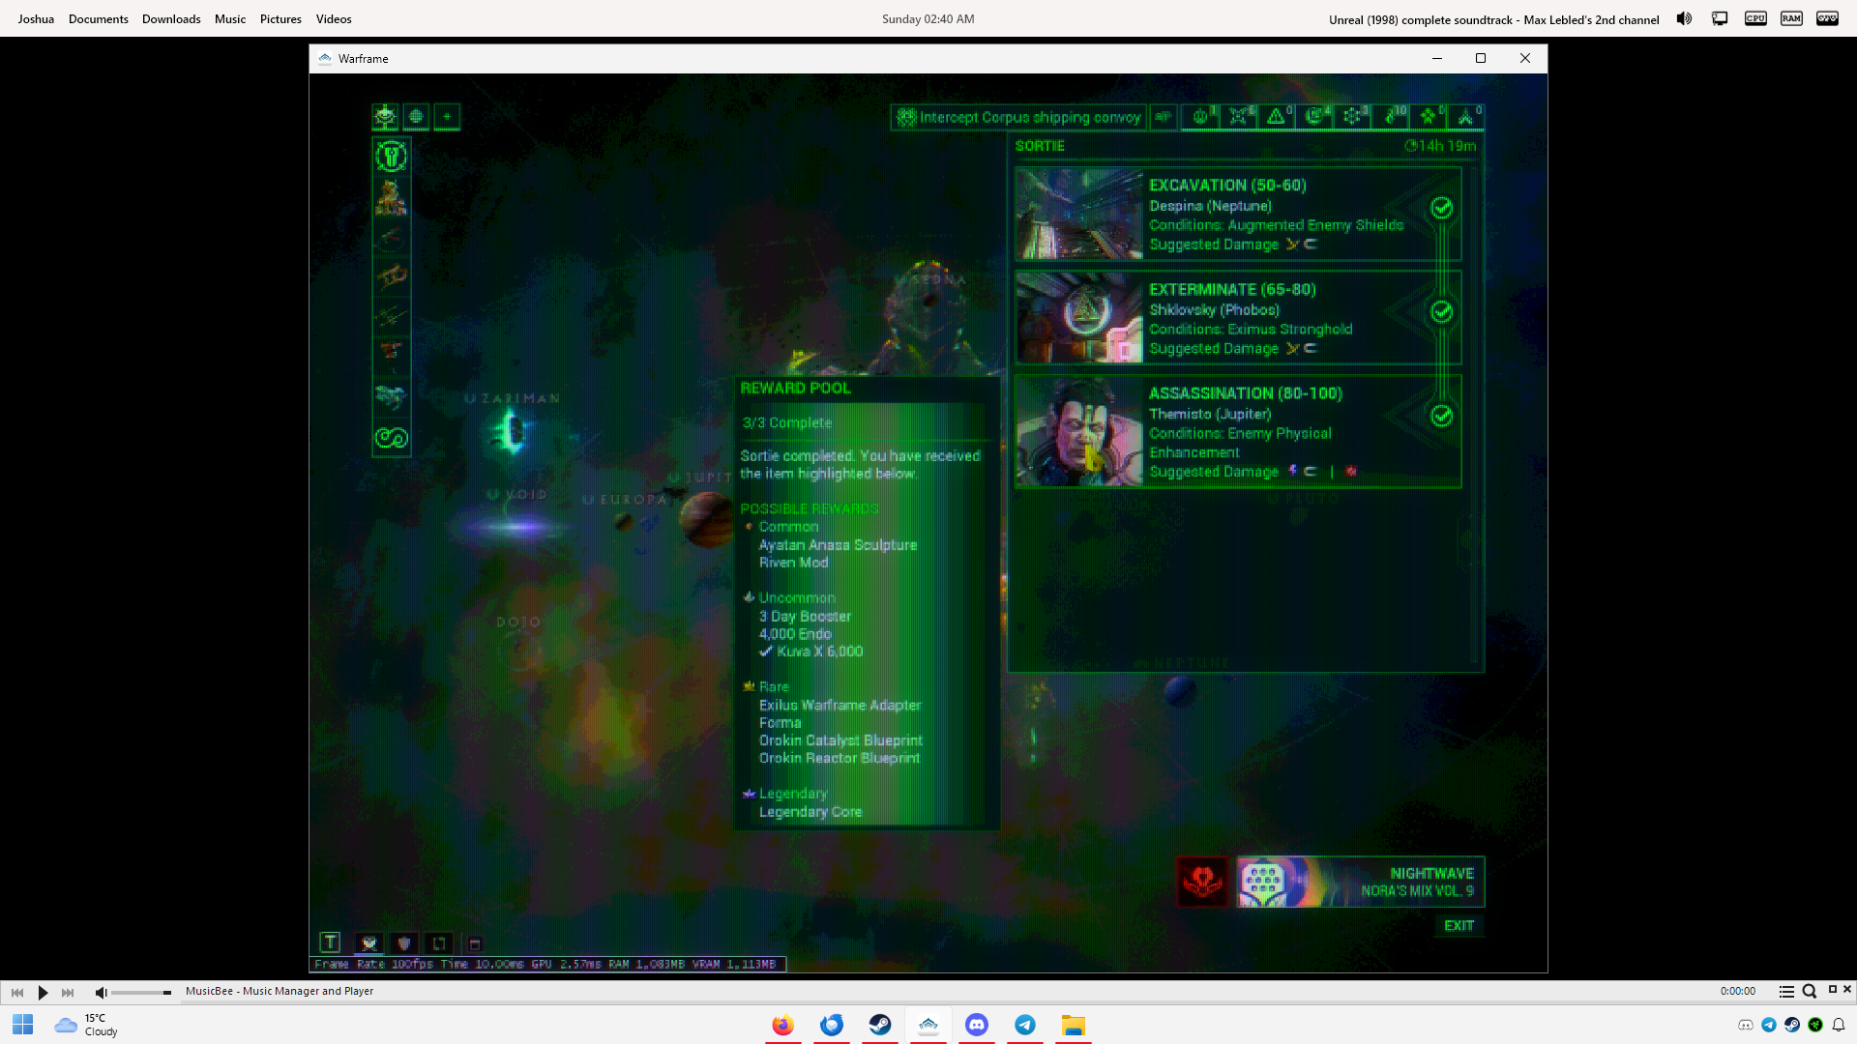Click the system volume speaker icon
The width and height of the screenshot is (1857, 1044).
1684,19
